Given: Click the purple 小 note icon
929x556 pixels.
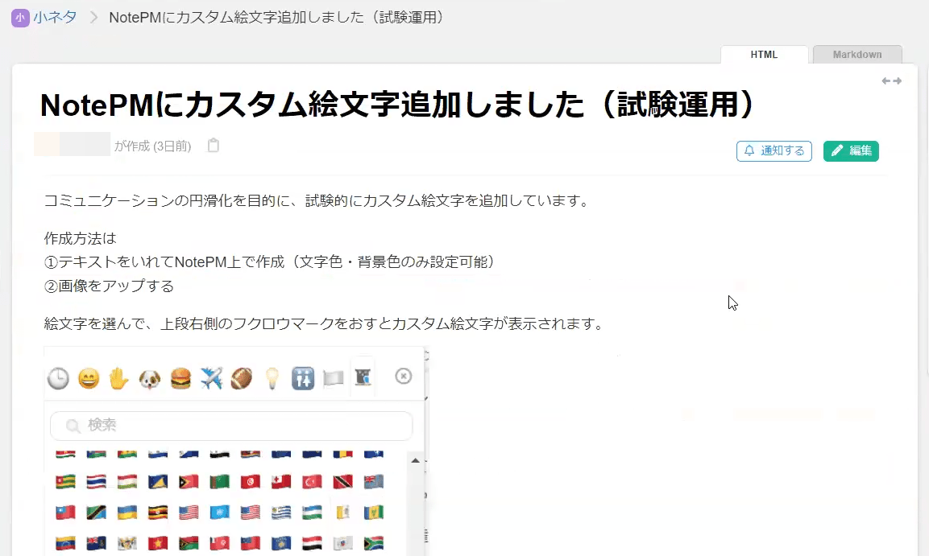Looking at the screenshot, I should 20,18.
